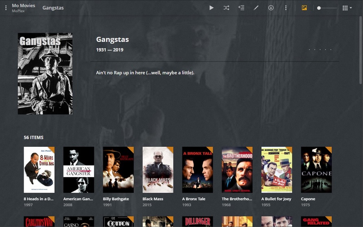
Task: Click the vertical scrollbar thumb
Action: pyautogui.click(x=361, y=50)
